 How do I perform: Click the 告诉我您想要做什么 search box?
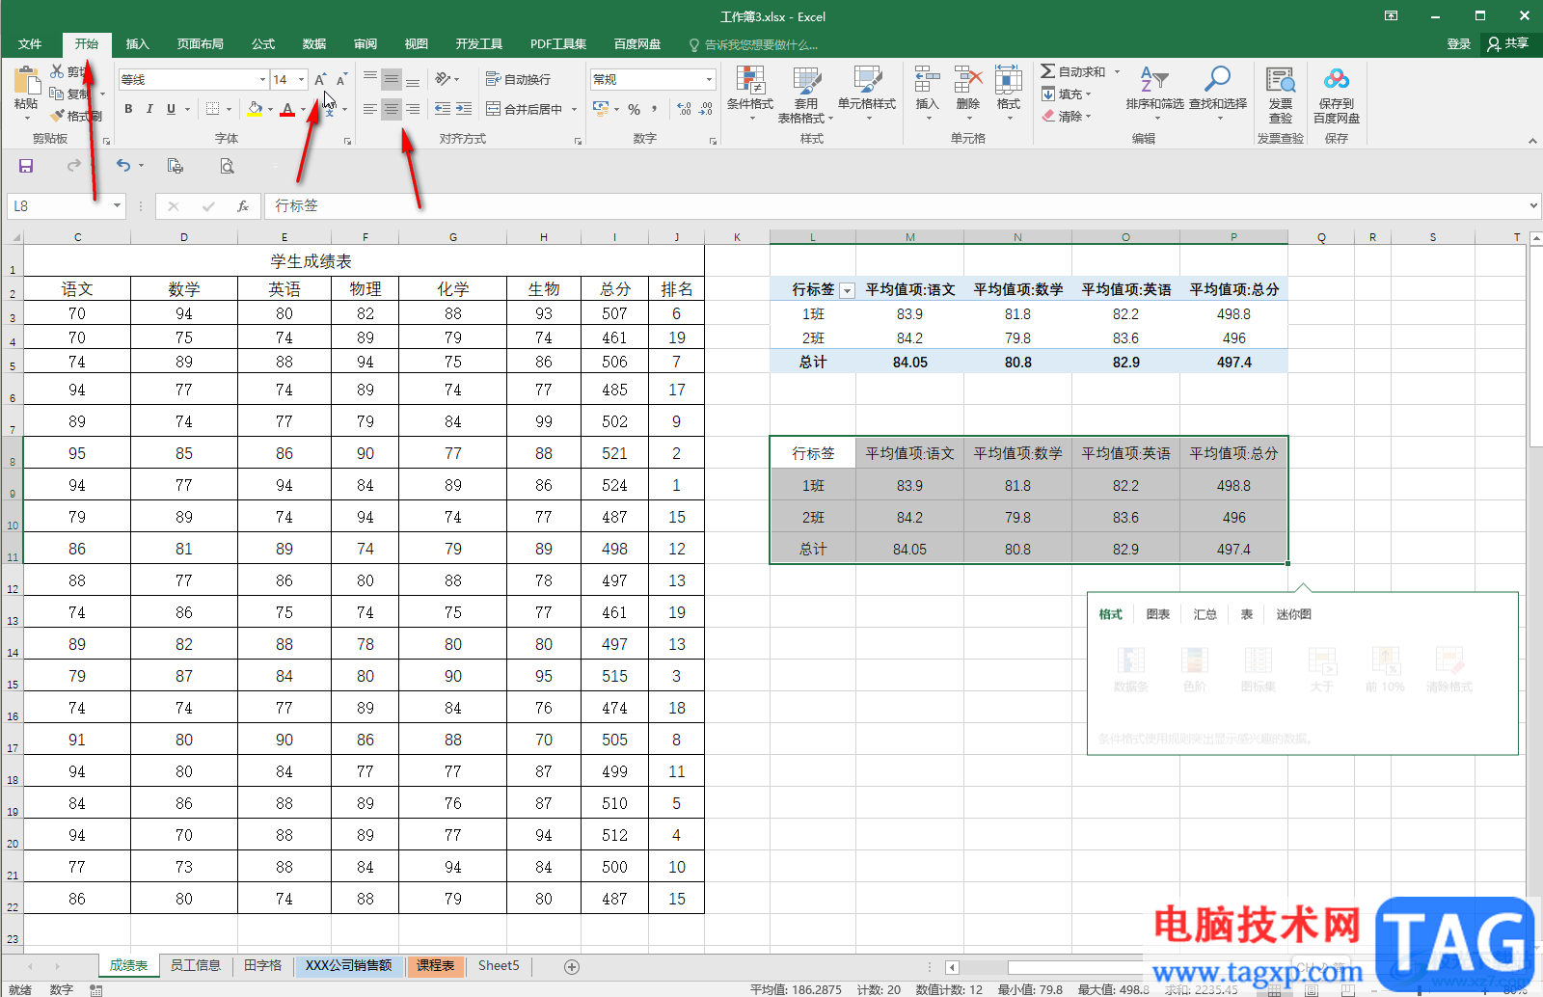click(753, 44)
